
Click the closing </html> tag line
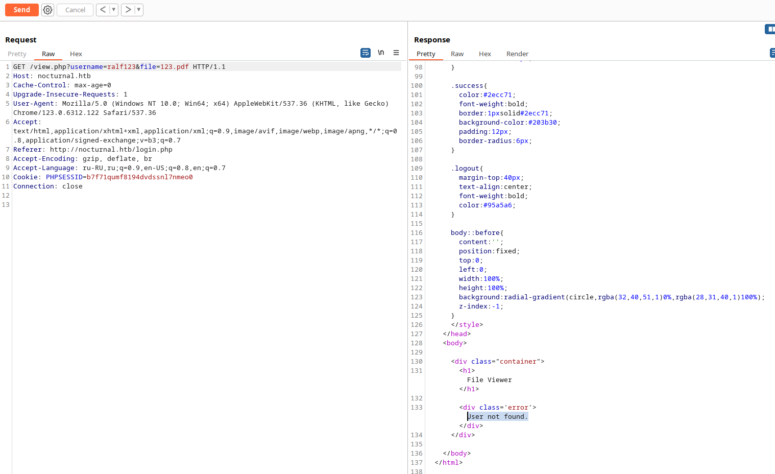click(449, 463)
